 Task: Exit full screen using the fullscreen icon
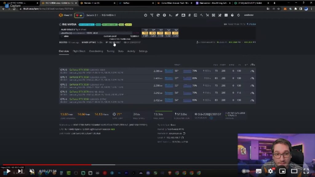[x=306, y=171]
